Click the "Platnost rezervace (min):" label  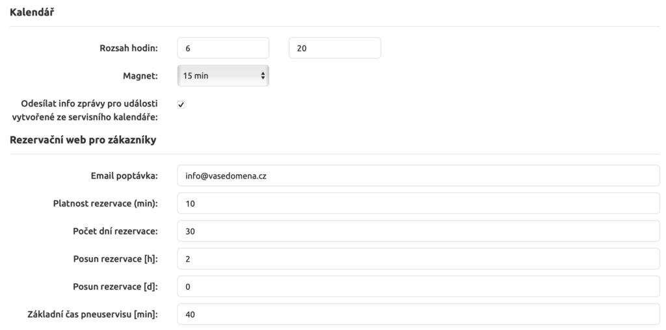point(105,203)
